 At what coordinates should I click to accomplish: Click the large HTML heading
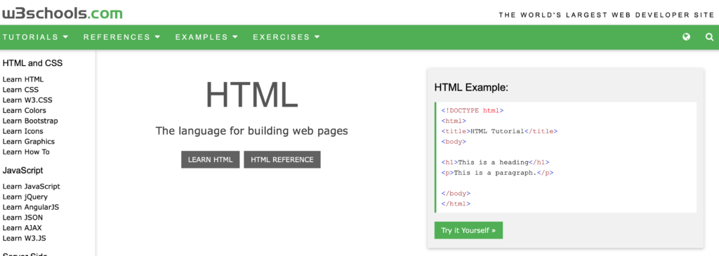[252, 95]
